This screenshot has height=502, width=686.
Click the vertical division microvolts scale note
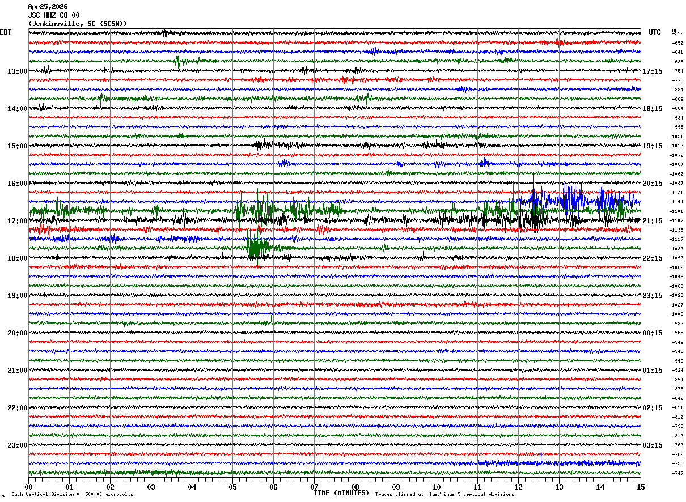pos(72,495)
